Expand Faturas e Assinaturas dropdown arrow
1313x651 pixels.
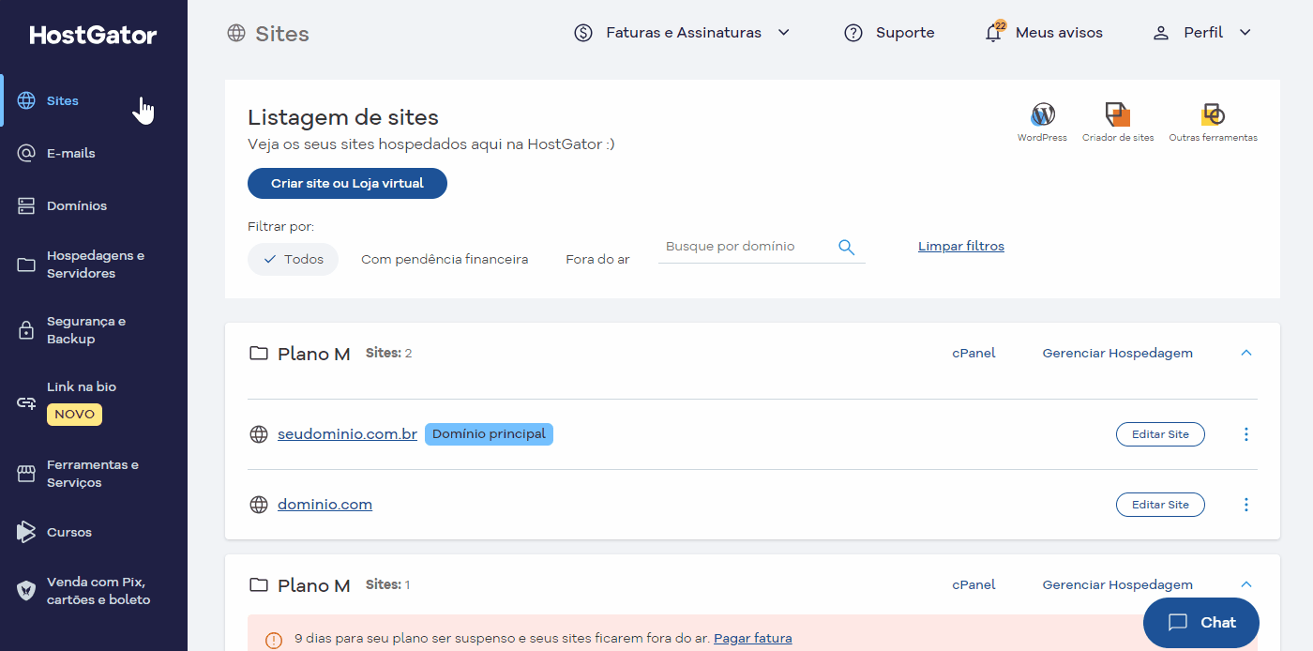(x=784, y=33)
